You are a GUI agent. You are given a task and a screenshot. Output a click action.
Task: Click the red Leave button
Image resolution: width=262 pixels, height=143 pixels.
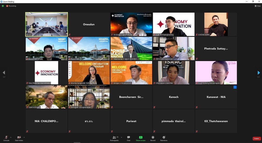point(256,139)
